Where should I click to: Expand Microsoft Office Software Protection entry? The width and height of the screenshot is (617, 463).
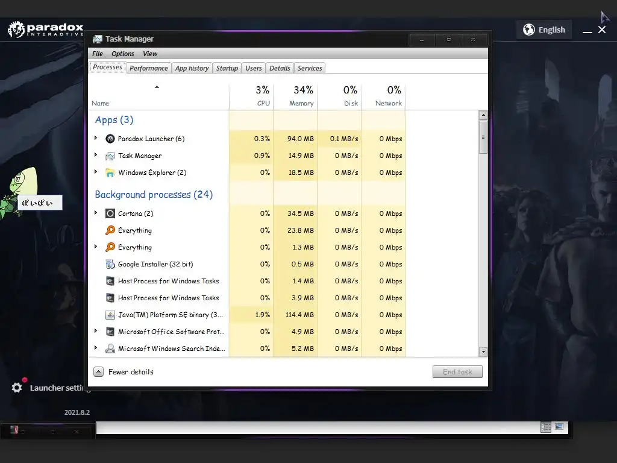pyautogui.click(x=96, y=331)
